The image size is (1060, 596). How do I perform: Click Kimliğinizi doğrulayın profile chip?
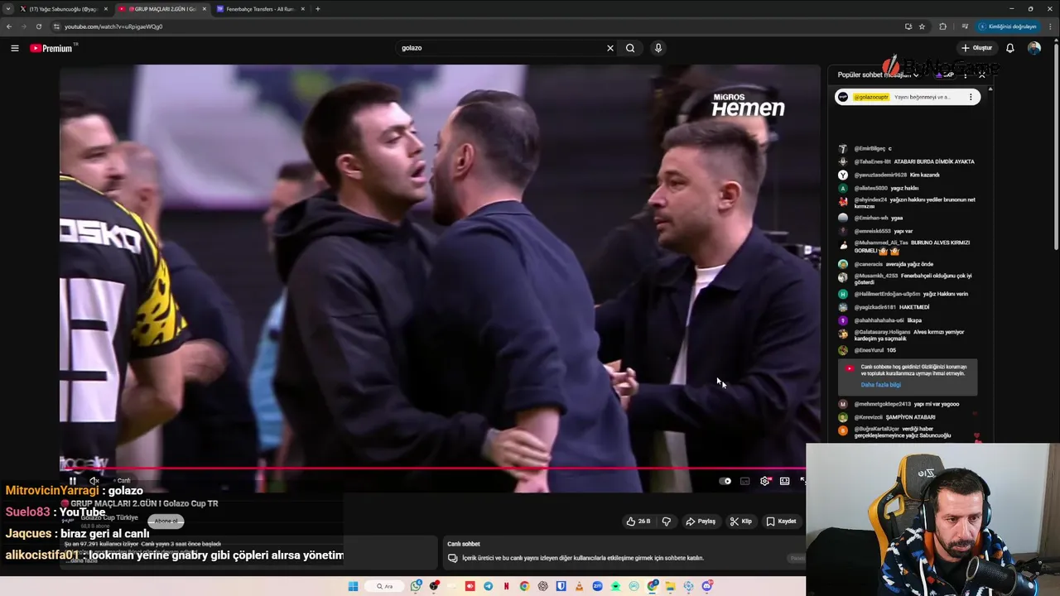[x=1008, y=26]
